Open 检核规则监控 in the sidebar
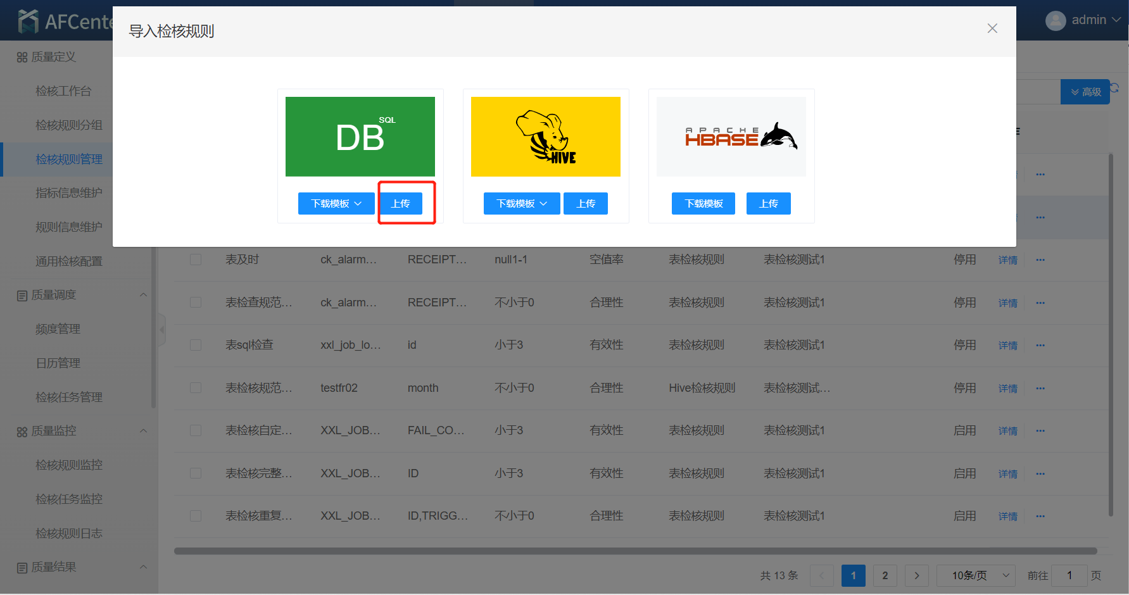 point(69,465)
